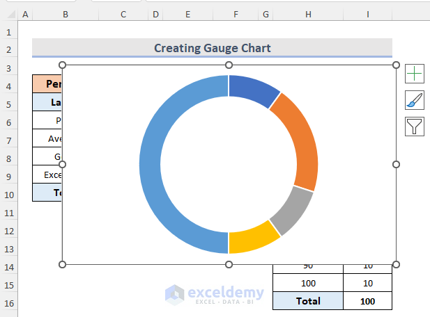430x317 pixels.
Task: Click the '100' cell in row 15
Action: coord(308,283)
